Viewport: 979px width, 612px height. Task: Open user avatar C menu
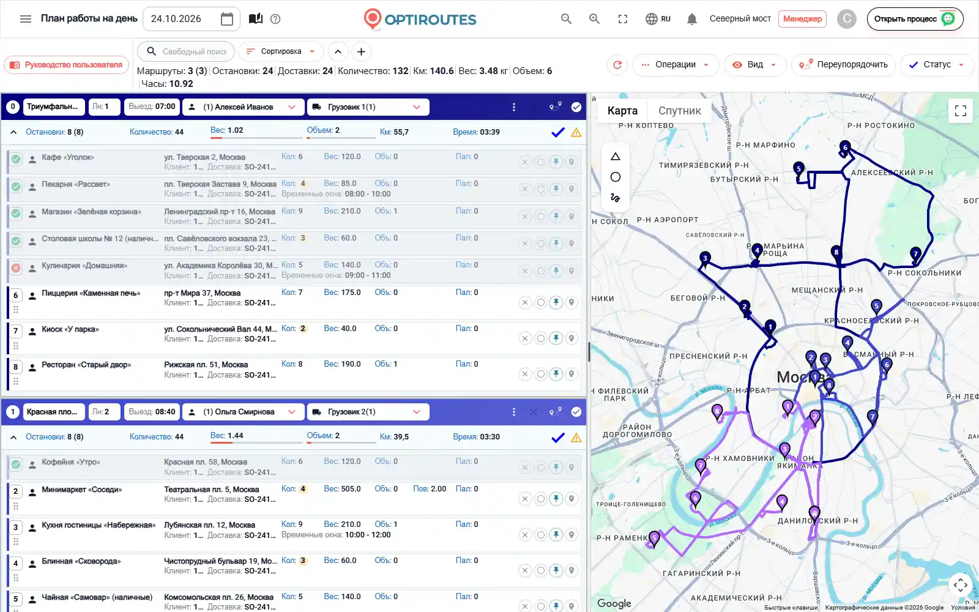[847, 19]
